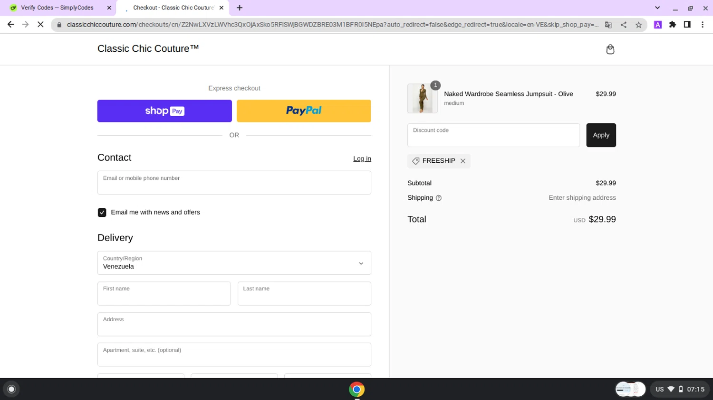The image size is (713, 400).
Task: Open the system tray with clock 07:15
Action: tap(680, 389)
